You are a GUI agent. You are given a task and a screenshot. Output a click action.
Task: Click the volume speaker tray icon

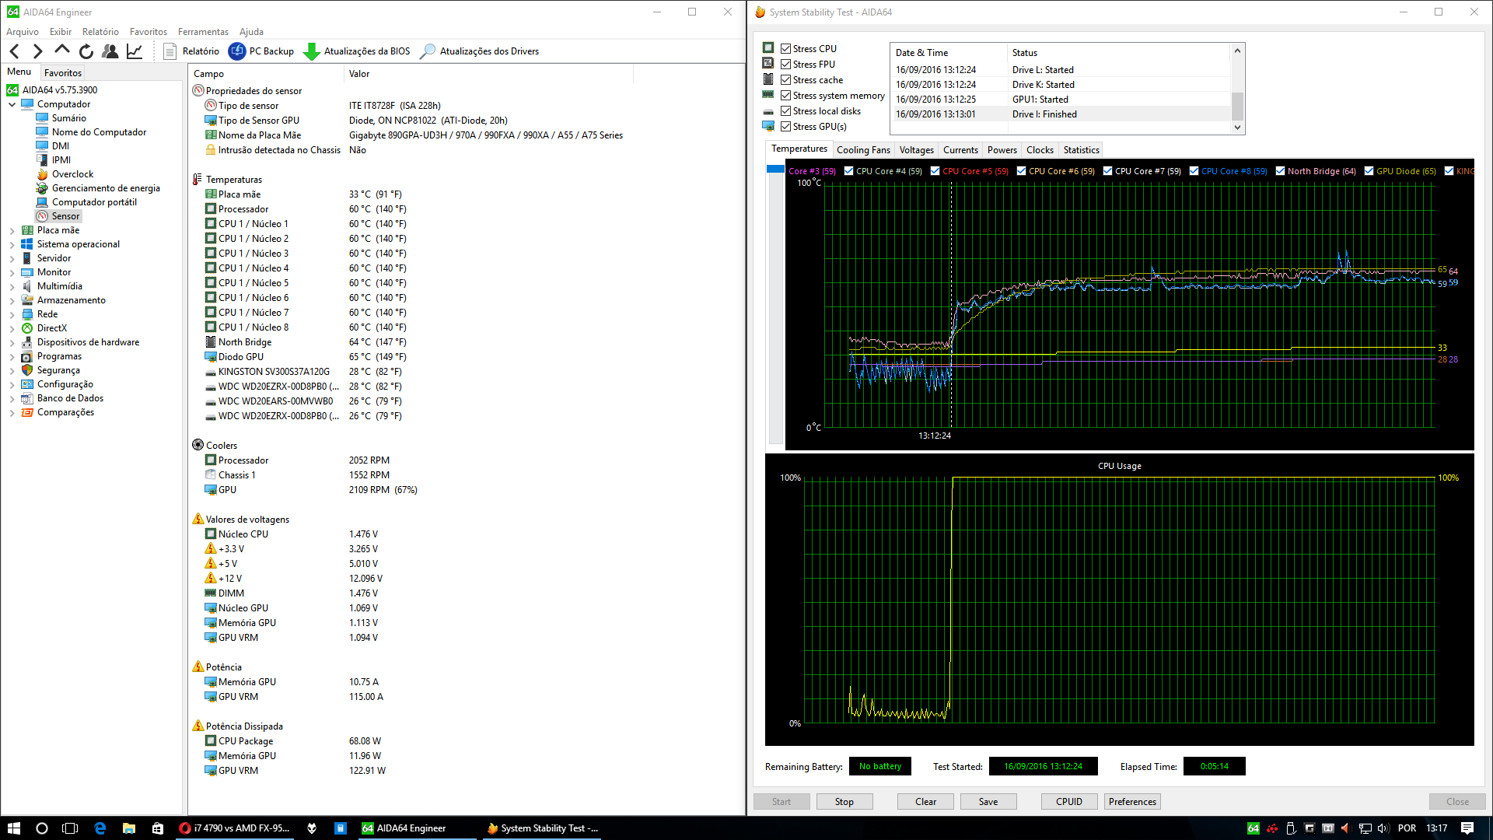coord(1383,828)
